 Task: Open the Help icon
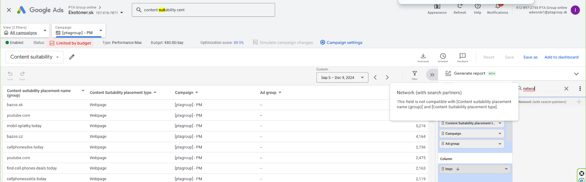[478, 6]
